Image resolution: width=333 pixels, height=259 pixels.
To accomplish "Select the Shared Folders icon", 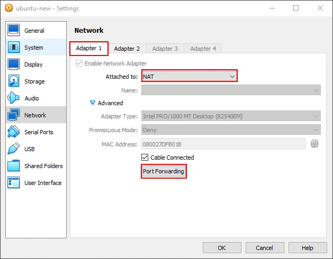I will 14,166.
